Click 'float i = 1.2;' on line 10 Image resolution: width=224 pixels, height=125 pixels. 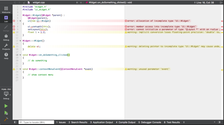coord(37,32)
